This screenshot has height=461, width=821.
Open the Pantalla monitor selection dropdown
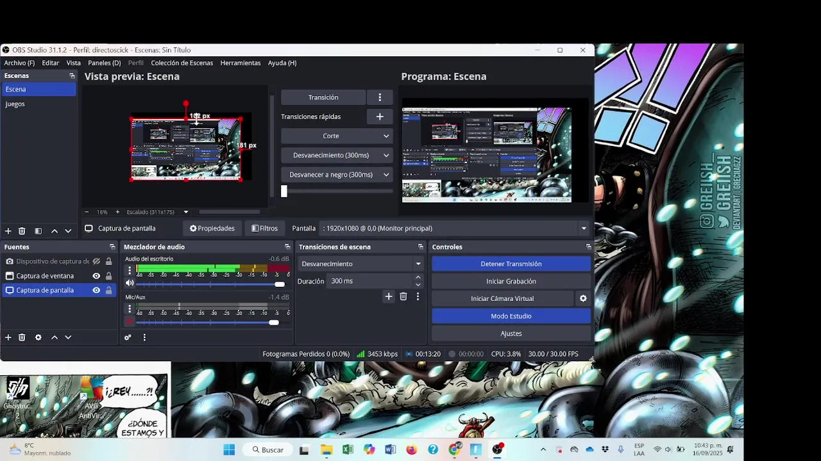(x=584, y=228)
